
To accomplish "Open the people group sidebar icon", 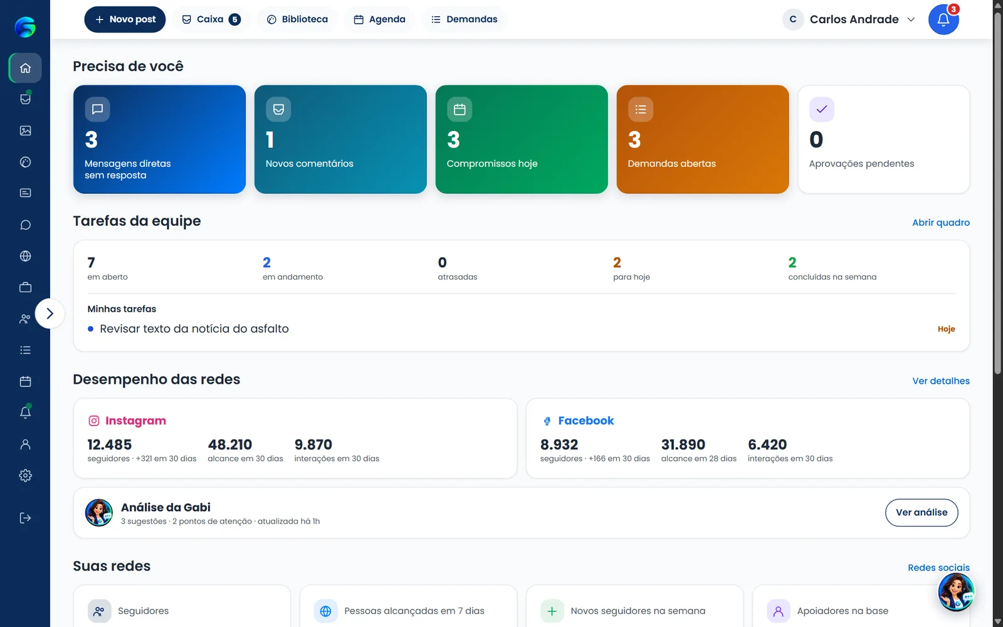I will coord(25,319).
